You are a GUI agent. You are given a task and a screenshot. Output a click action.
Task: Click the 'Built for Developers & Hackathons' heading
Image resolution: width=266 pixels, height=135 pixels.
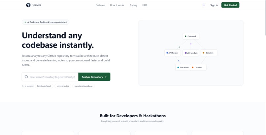(133, 116)
